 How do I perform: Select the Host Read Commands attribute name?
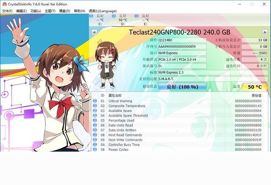(125, 135)
